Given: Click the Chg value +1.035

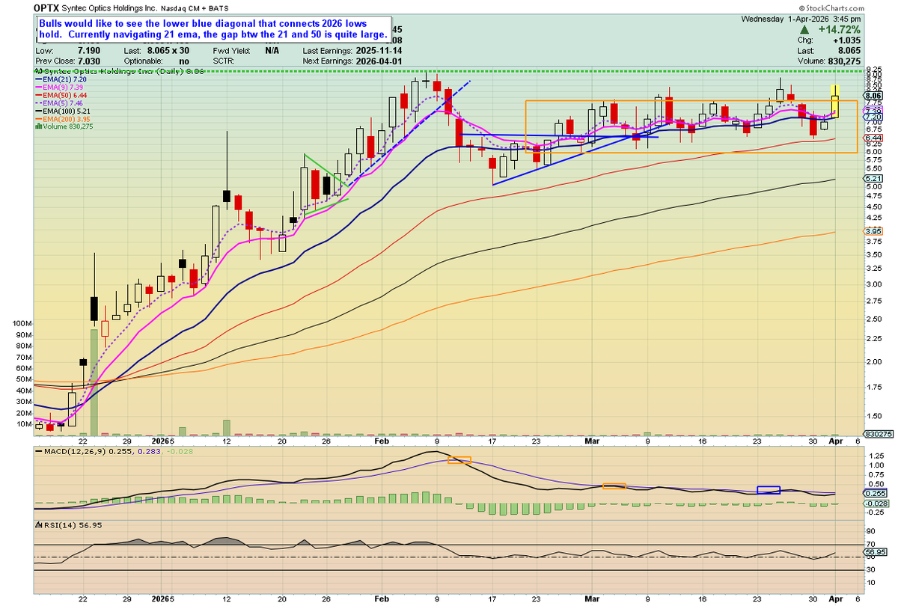Looking at the screenshot, I should pyautogui.click(x=849, y=41).
